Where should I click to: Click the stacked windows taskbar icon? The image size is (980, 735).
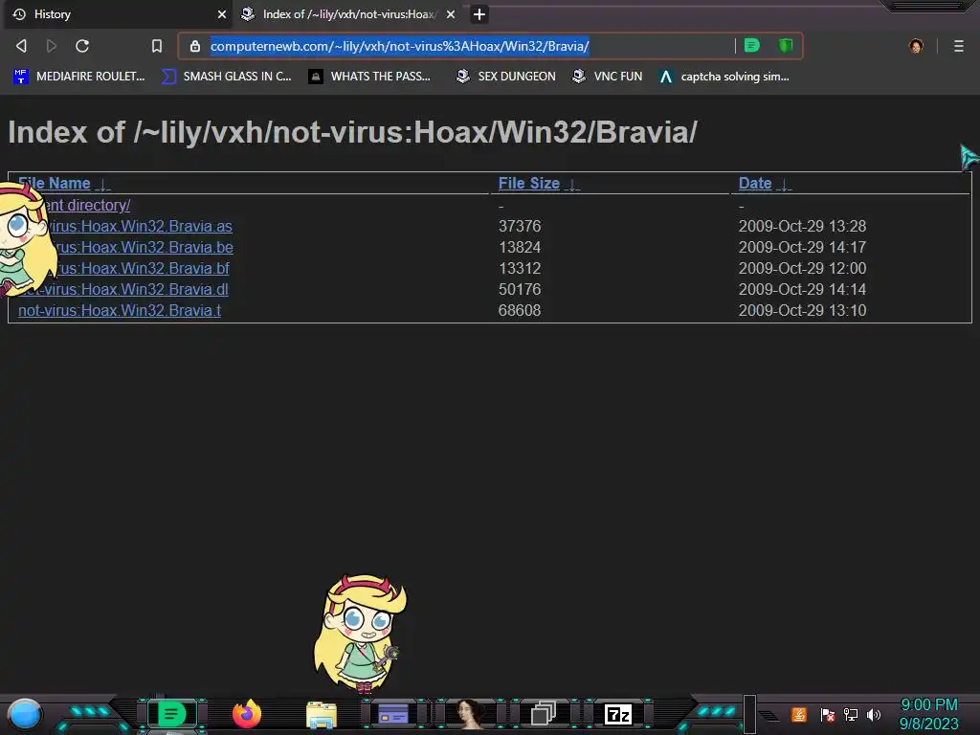544,714
